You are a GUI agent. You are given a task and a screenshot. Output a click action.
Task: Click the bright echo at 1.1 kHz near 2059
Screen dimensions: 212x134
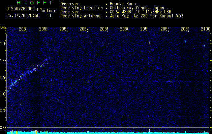pos(185,41)
